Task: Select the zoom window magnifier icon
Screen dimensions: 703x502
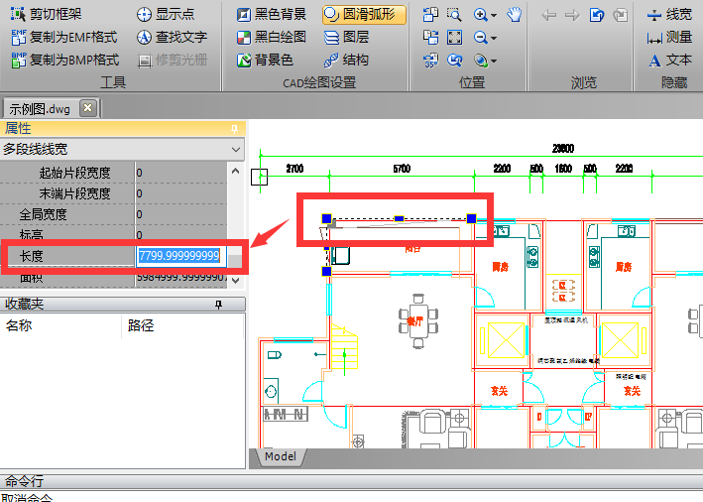Action: (454, 14)
